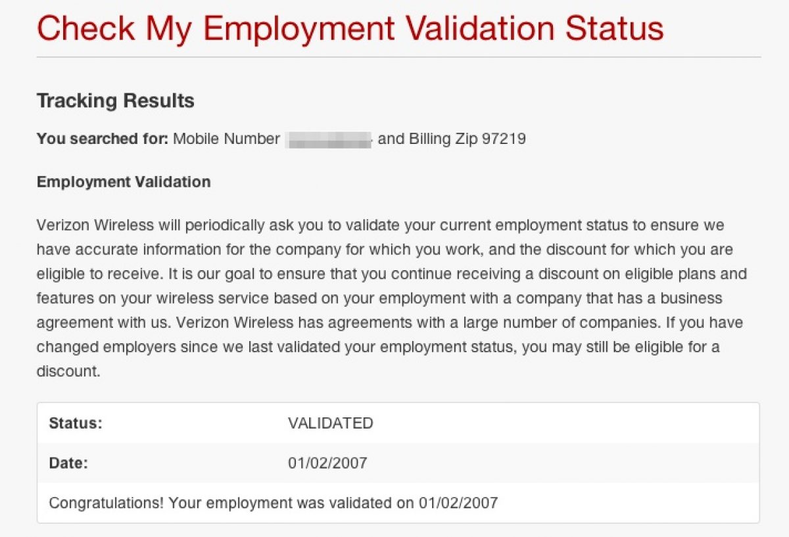Click the 01/02/2007 value in the Date row
This screenshot has width=789, height=537.
coord(327,463)
